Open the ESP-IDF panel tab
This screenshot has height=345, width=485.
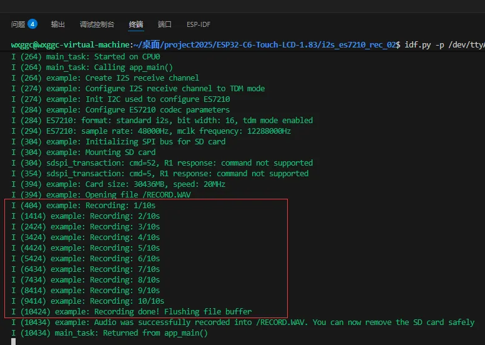click(198, 24)
